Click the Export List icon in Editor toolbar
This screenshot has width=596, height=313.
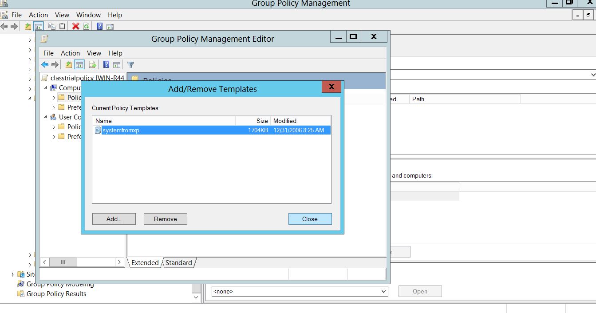(x=93, y=65)
